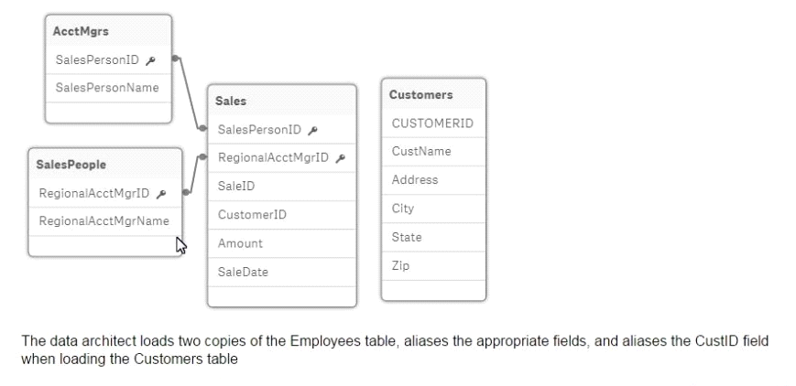Select the AcctMgrs table header

coord(108,31)
